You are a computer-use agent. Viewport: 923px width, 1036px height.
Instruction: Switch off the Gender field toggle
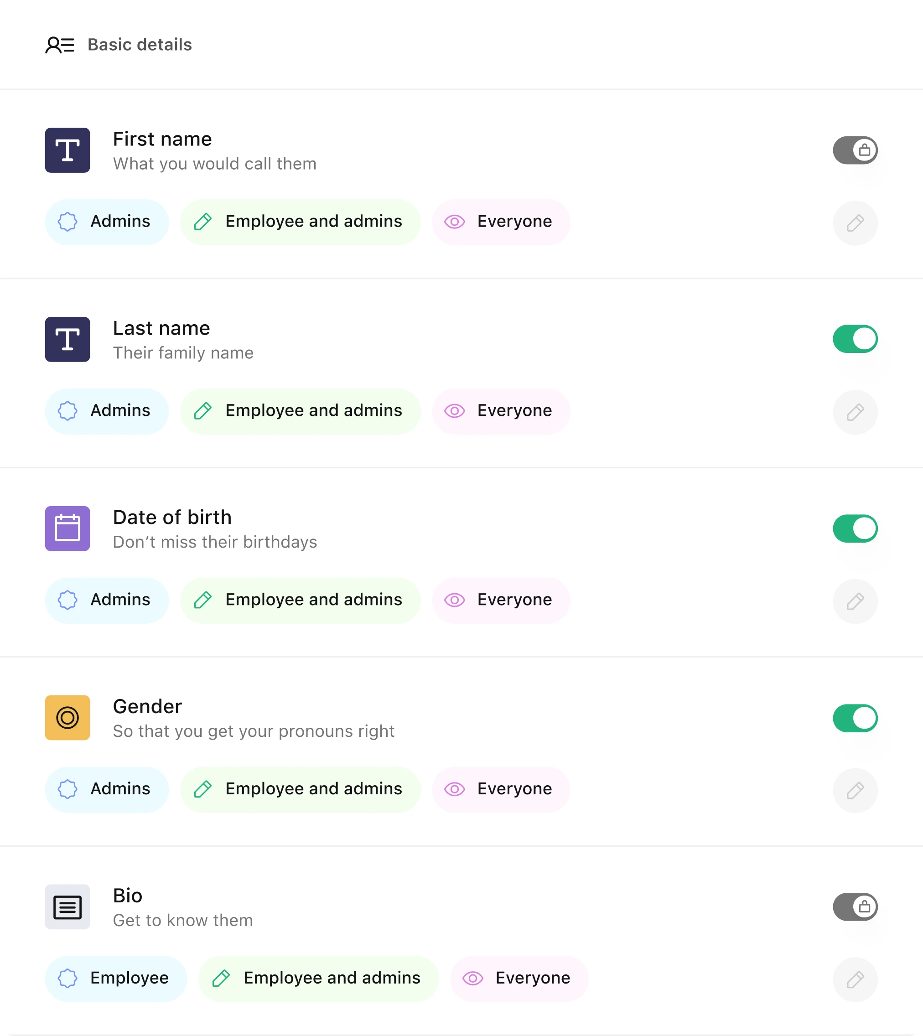pos(855,718)
